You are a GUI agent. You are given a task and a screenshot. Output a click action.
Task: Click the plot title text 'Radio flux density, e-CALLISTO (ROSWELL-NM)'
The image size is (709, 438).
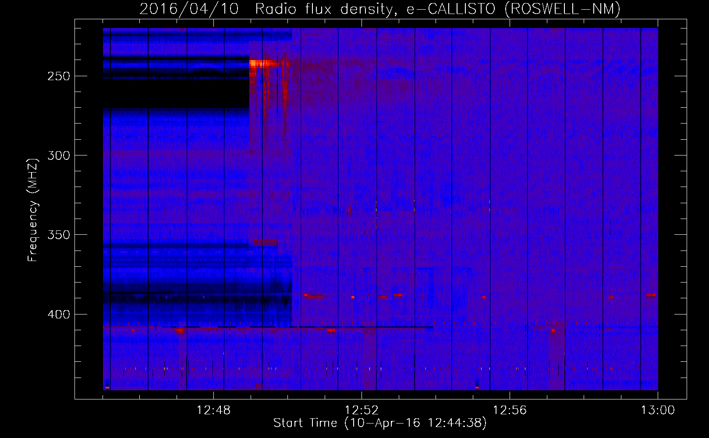[438, 9]
